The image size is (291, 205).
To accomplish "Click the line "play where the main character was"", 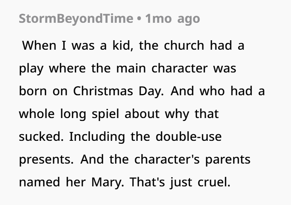I will [128, 68].
